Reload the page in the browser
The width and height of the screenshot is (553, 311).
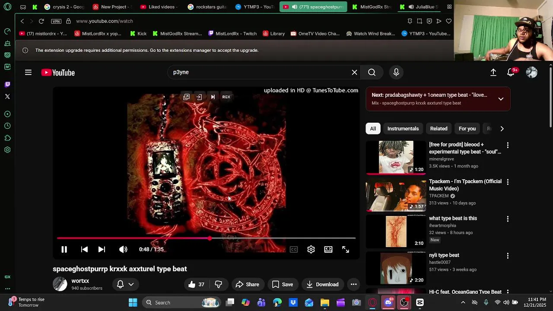click(41, 21)
